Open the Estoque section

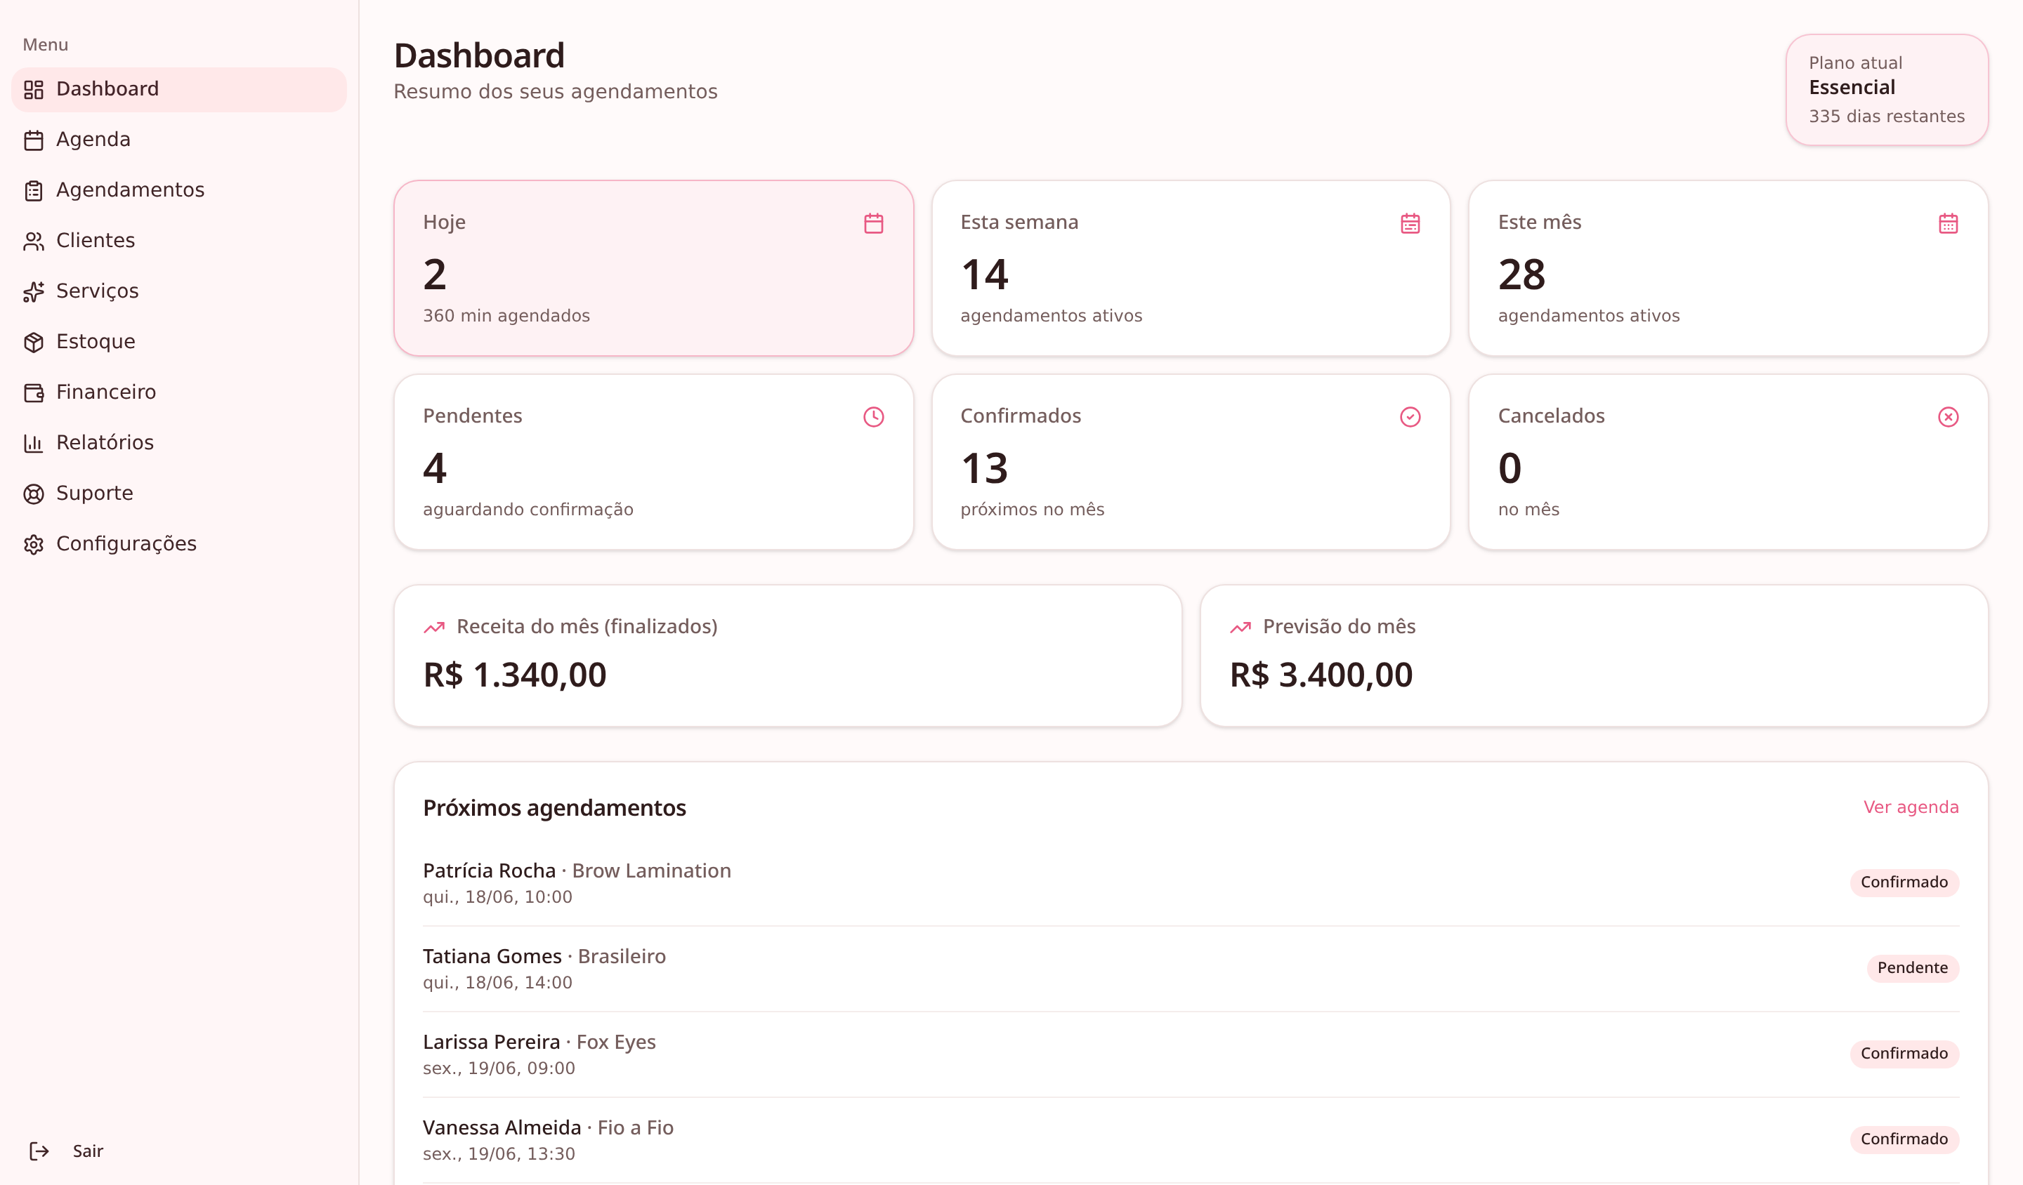click(x=179, y=342)
